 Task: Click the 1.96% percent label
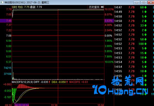pyautogui.click(x=108, y=41)
